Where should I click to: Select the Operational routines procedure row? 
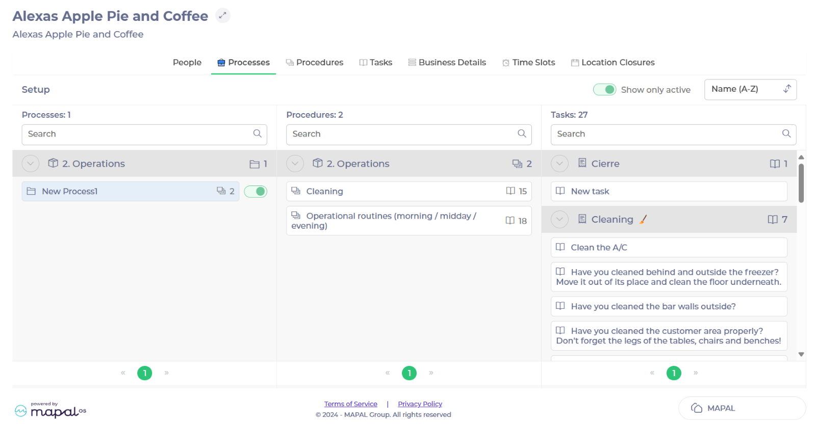[x=409, y=221]
